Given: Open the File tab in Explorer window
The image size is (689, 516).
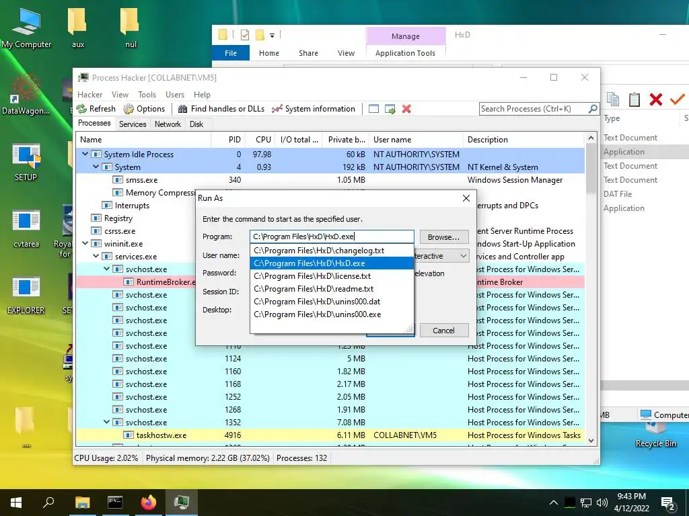Looking at the screenshot, I should coord(231,53).
